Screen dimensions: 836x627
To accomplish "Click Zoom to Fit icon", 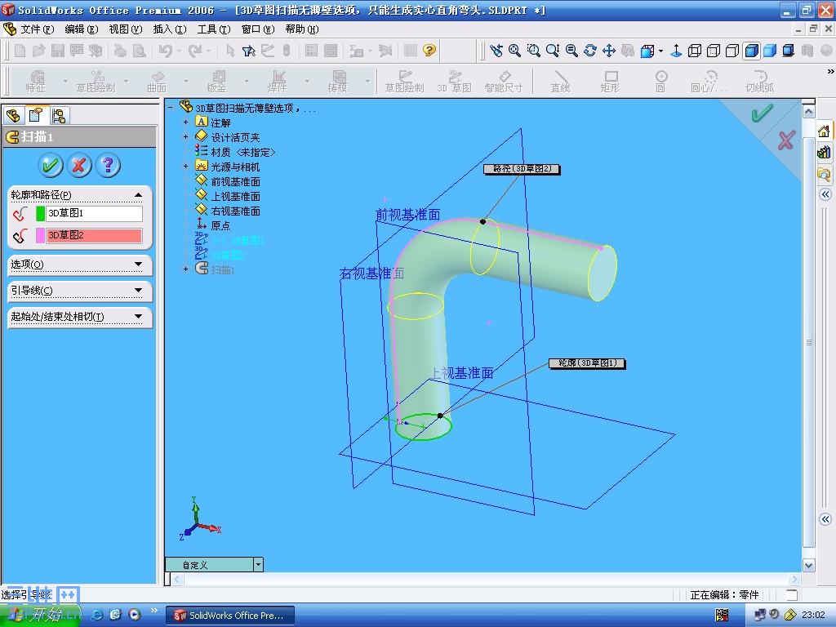I will click(514, 51).
